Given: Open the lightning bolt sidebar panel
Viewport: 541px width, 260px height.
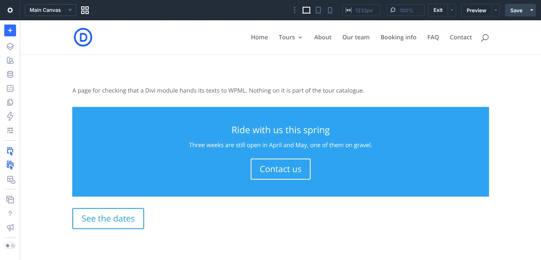Looking at the screenshot, I should [x=10, y=116].
